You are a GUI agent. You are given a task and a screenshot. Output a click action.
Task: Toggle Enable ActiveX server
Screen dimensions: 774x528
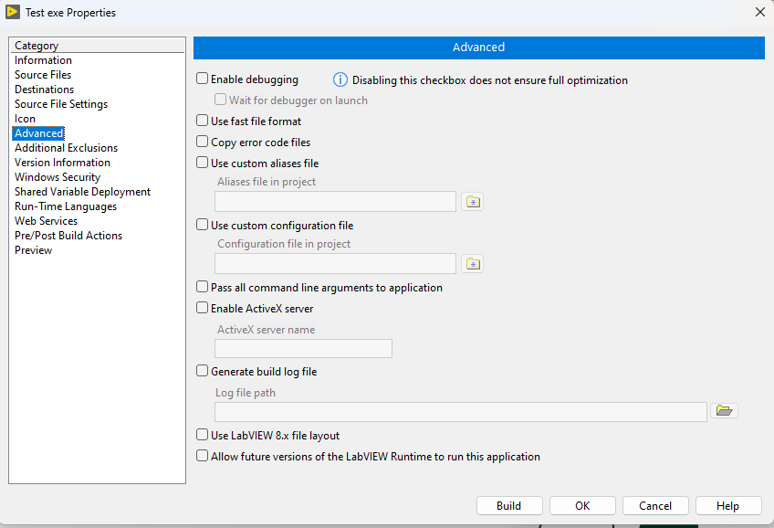point(202,308)
